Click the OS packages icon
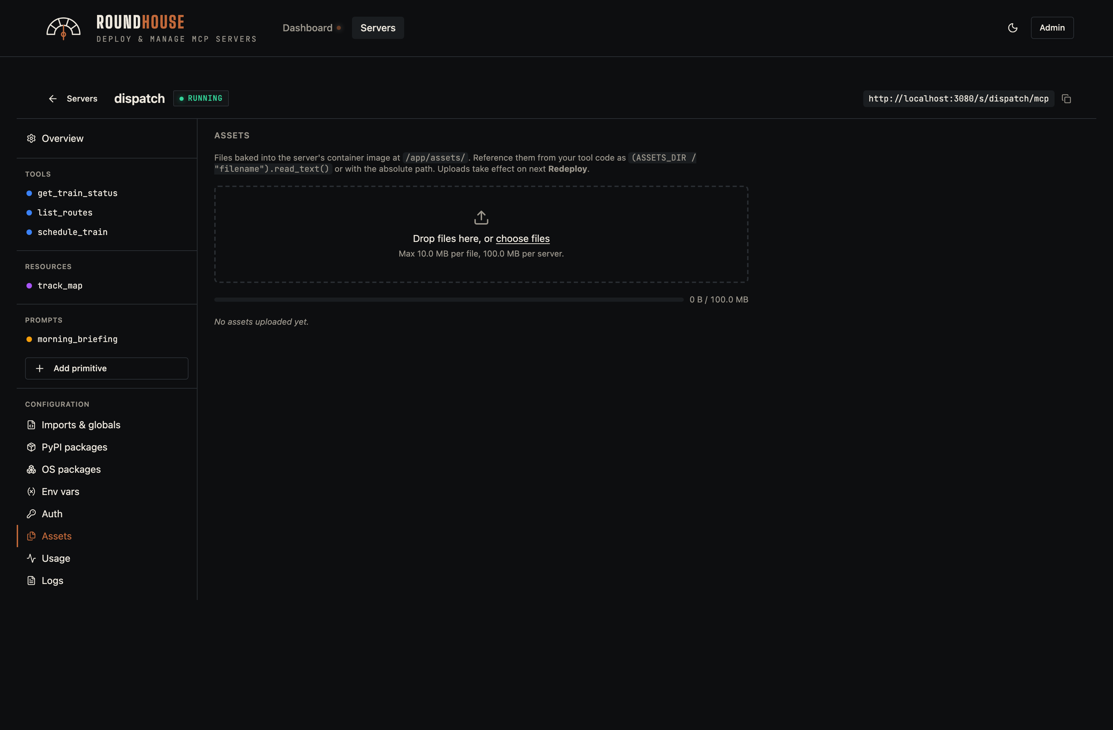This screenshot has width=1113, height=730. pyautogui.click(x=31, y=469)
